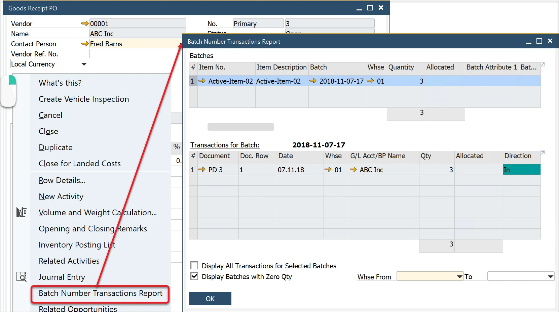Image resolution: width=559 pixels, height=312 pixels.
Task: Click the expand-grid icon above the Batches table
Action: [x=543, y=64]
